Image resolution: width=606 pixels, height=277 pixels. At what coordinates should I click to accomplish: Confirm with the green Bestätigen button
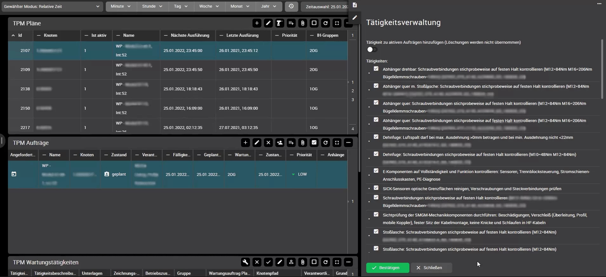coord(387,267)
